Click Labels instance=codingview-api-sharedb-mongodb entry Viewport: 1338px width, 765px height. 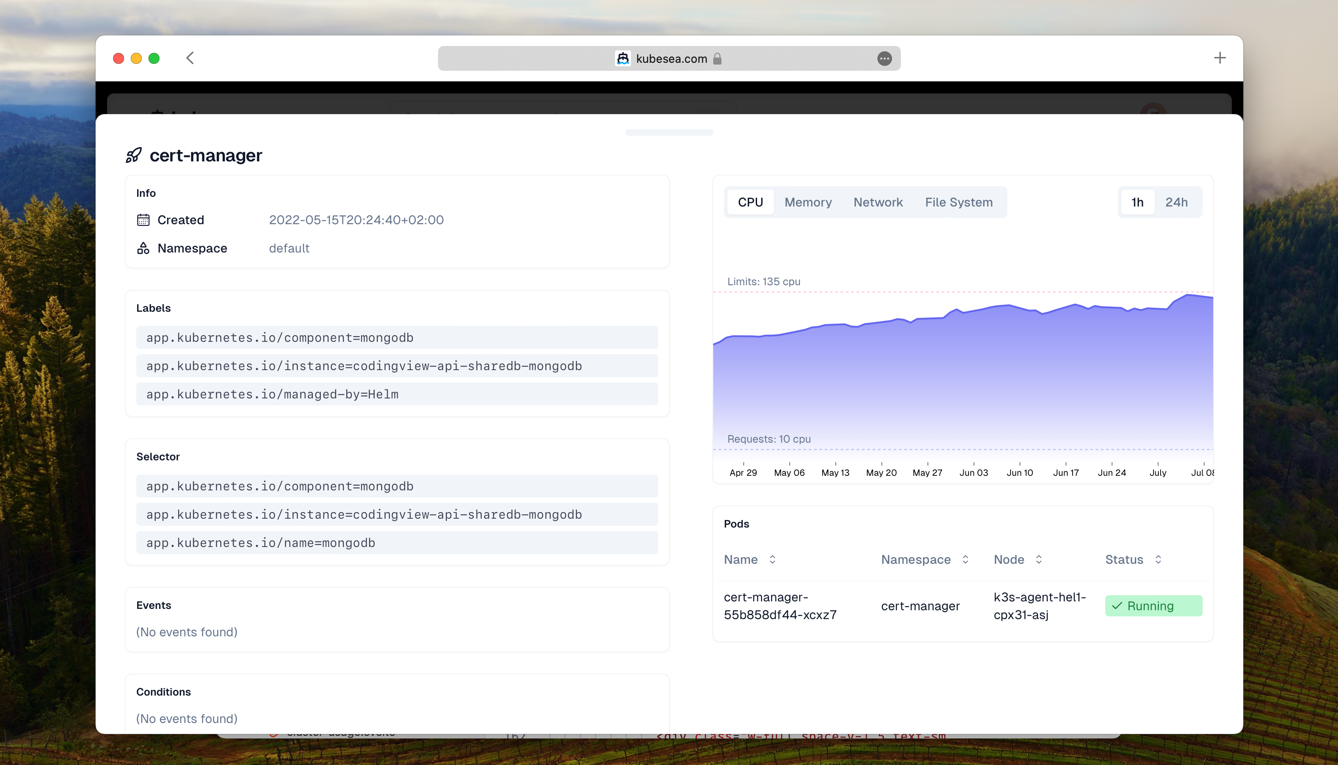tap(397, 366)
